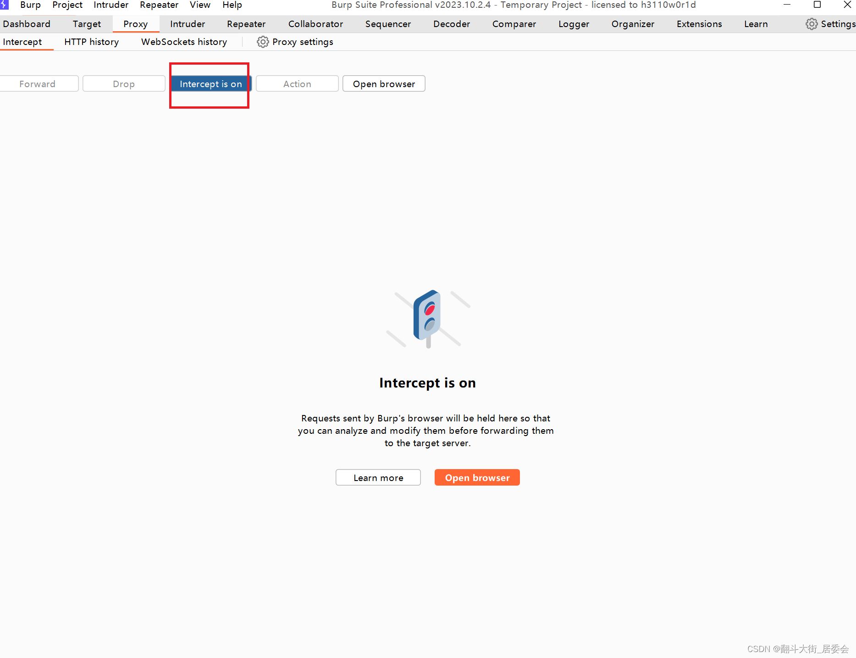Open the Learn tab
The width and height of the screenshot is (856, 658).
(x=756, y=24)
